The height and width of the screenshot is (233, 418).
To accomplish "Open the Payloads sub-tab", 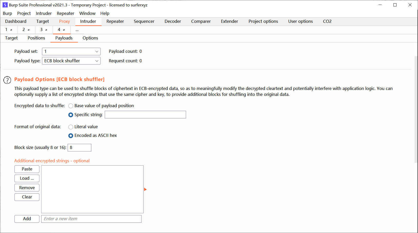I will (64, 38).
